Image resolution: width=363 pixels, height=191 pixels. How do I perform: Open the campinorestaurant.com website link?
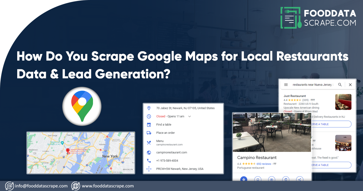pyautogui.click(x=172, y=152)
